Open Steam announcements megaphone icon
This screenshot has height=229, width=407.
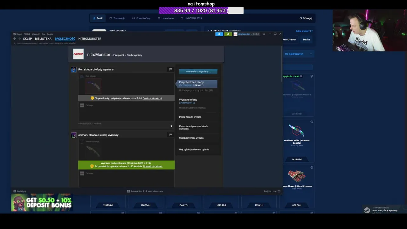tap(219, 34)
